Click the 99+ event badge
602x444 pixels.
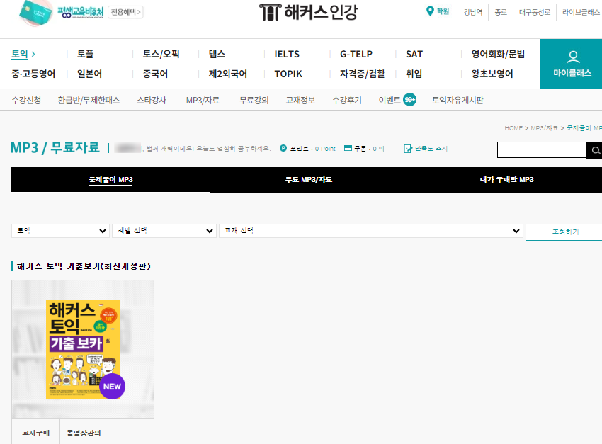(409, 100)
